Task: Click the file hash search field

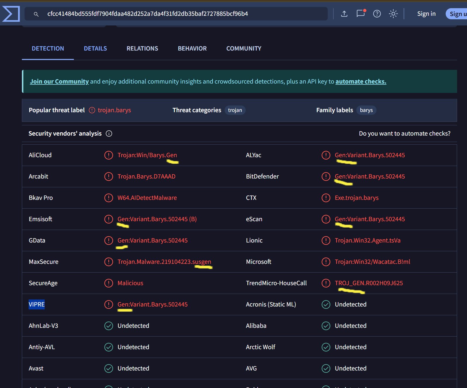Action: 181,14
